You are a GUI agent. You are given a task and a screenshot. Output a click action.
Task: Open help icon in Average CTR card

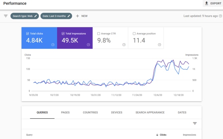[124, 45]
